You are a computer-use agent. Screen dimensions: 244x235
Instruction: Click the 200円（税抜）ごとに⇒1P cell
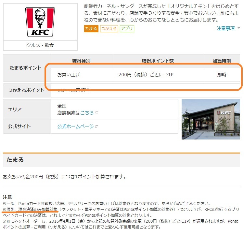(158, 75)
